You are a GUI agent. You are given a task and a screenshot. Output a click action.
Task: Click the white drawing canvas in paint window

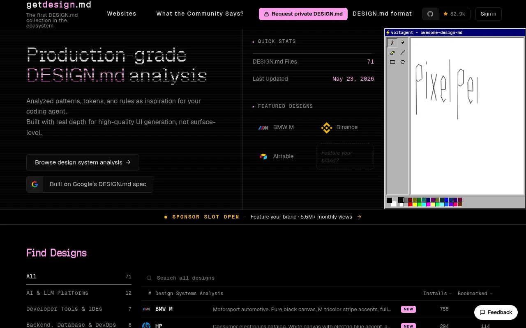click(x=467, y=116)
